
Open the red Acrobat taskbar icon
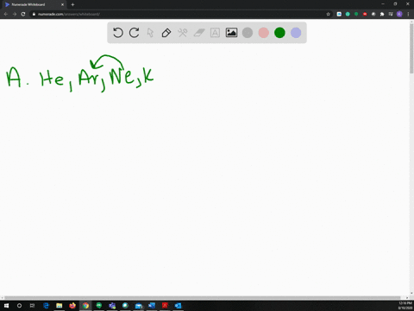[x=165, y=306]
